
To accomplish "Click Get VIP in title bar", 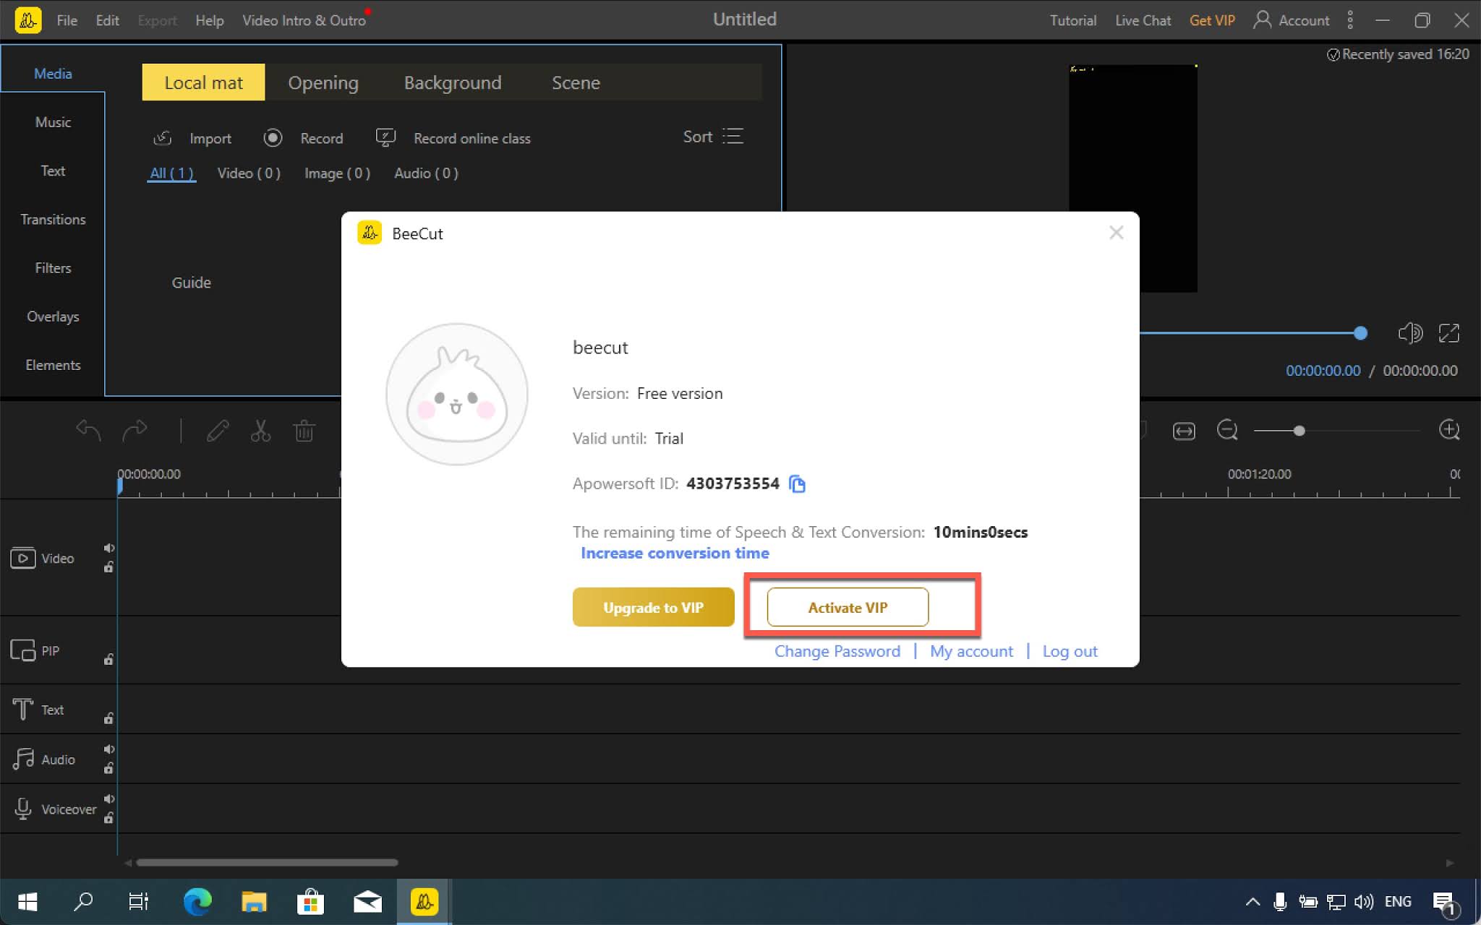I will [x=1212, y=20].
